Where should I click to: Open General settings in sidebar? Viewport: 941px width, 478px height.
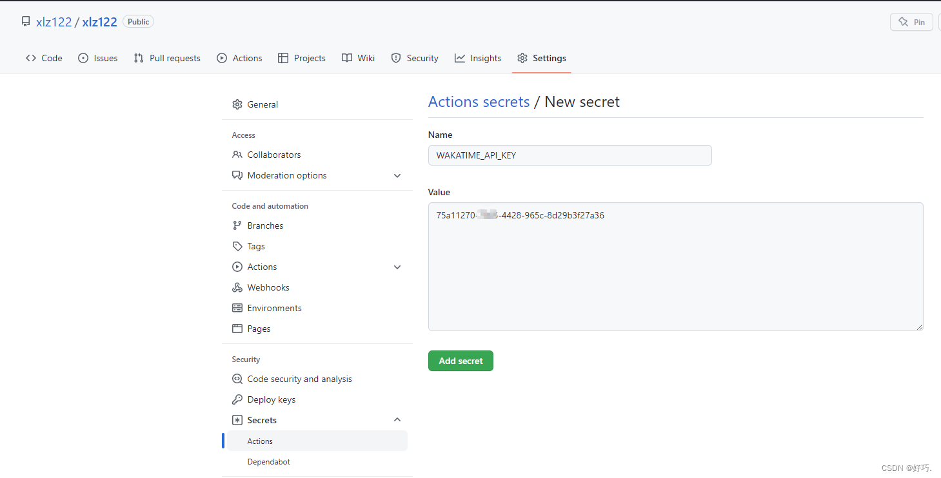pyautogui.click(x=317, y=104)
